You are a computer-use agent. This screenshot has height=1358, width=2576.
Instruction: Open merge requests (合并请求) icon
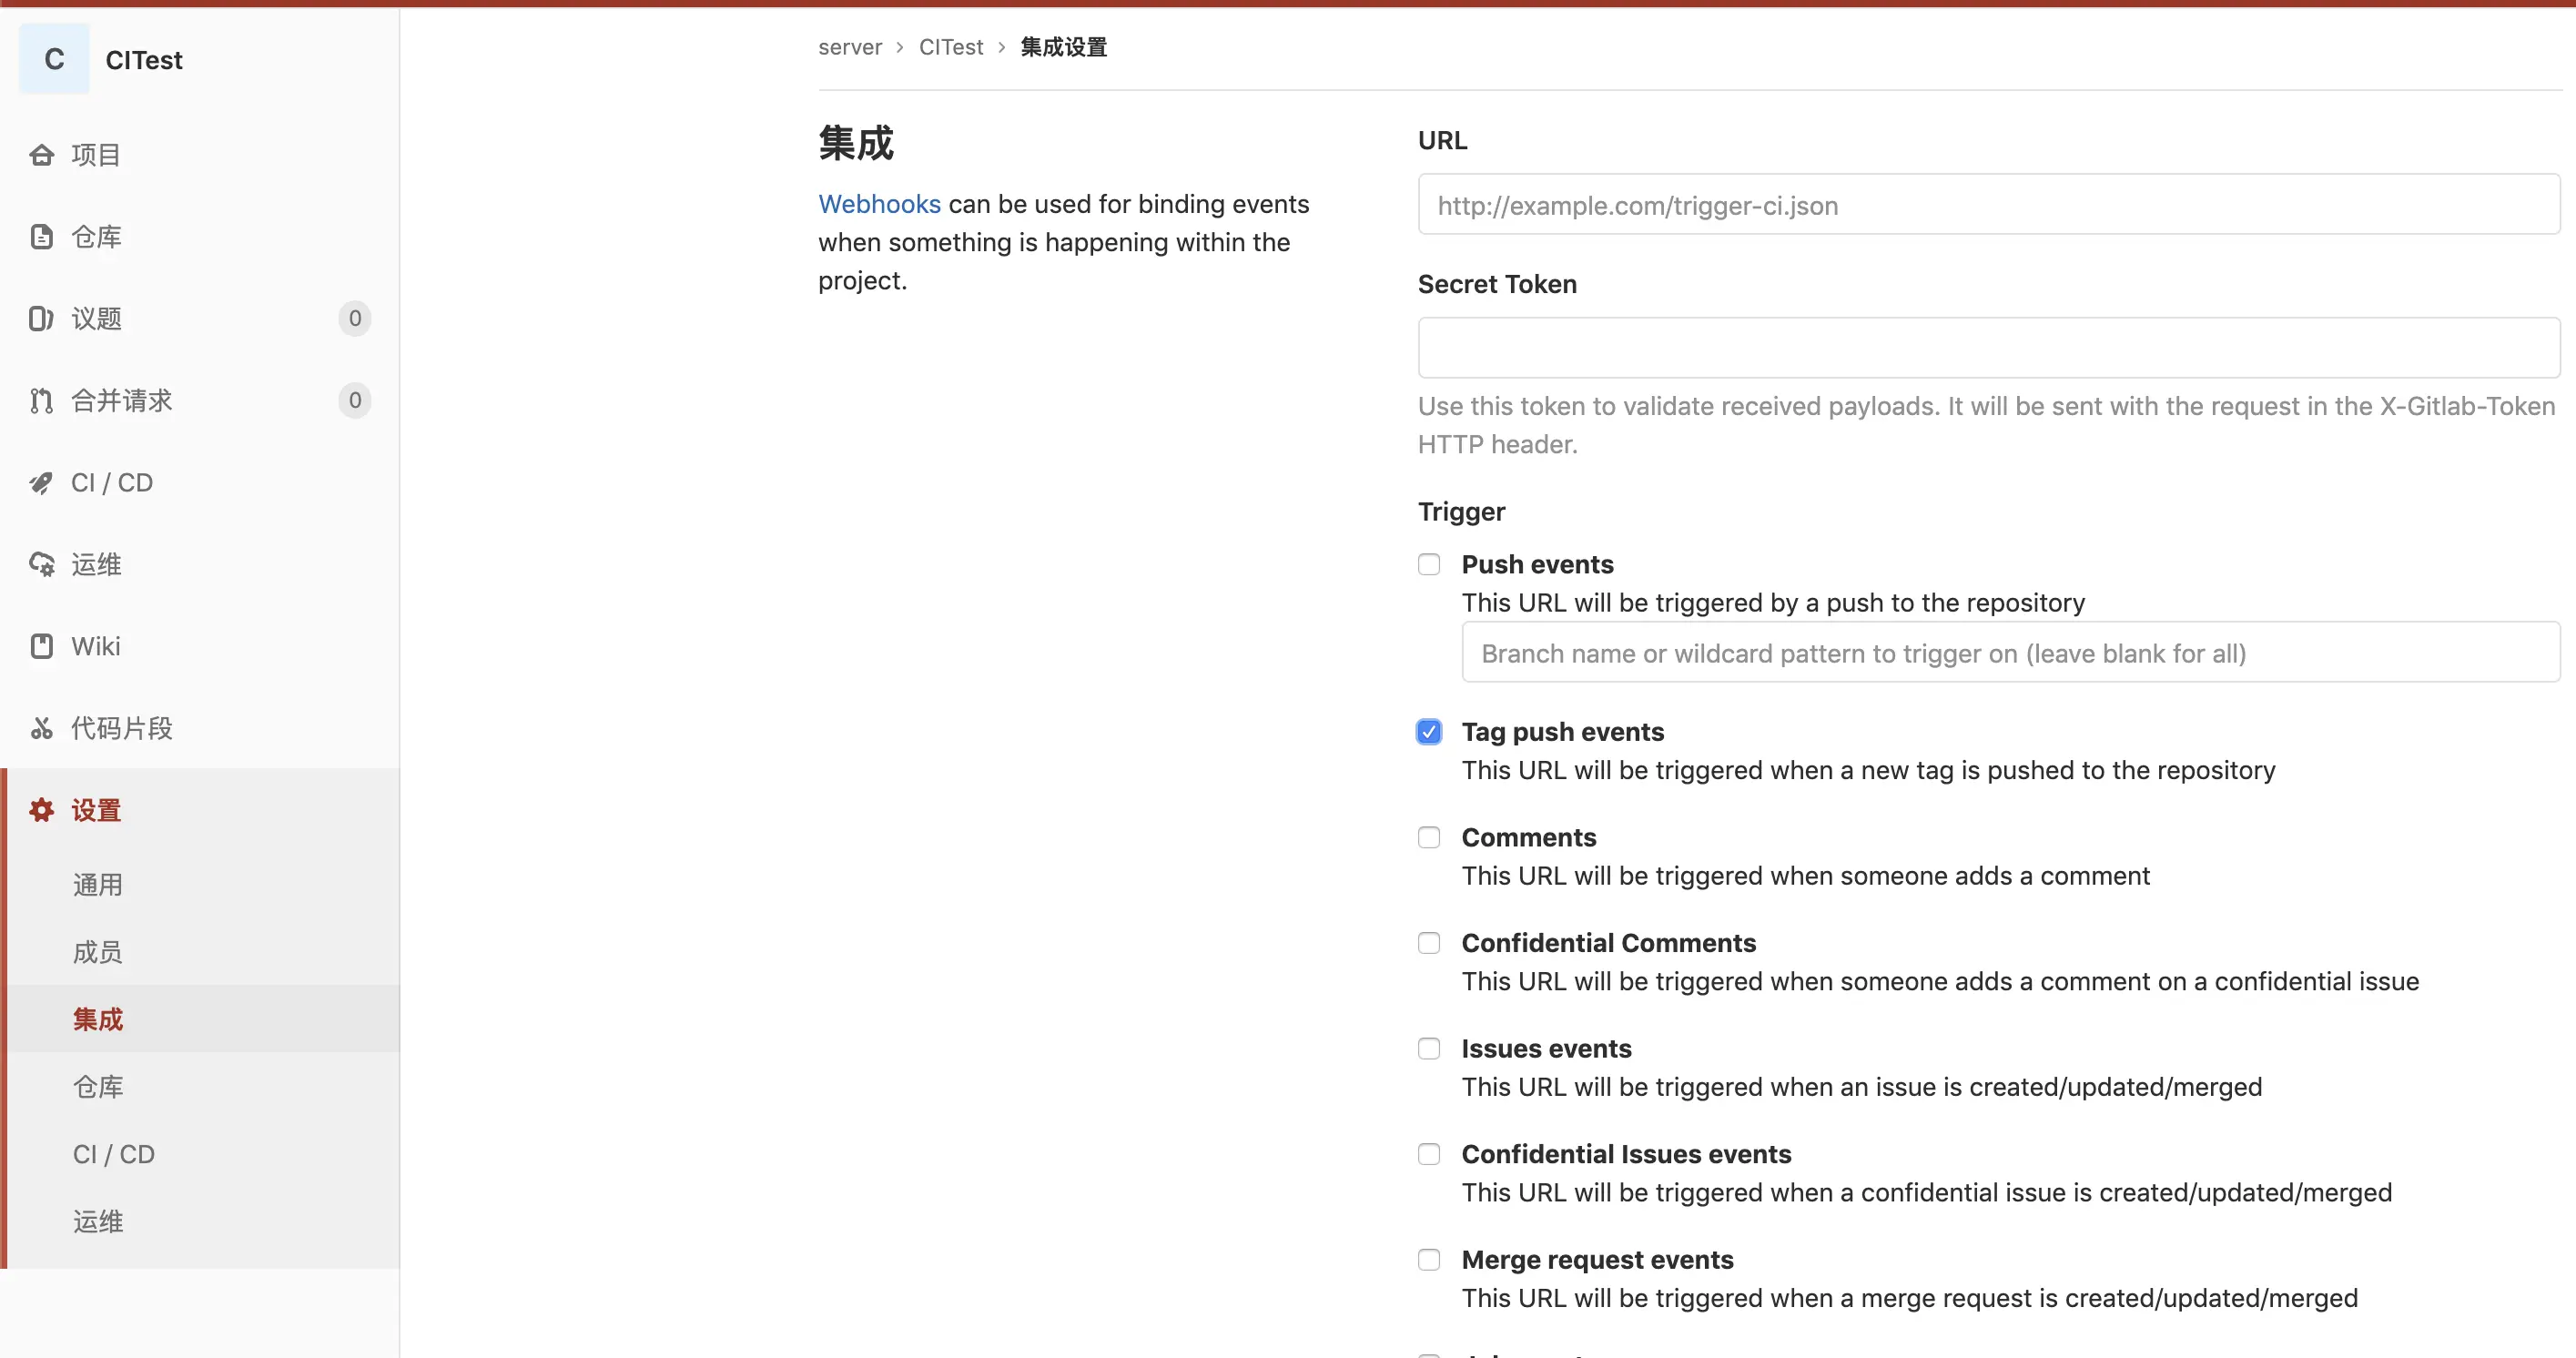(x=41, y=401)
